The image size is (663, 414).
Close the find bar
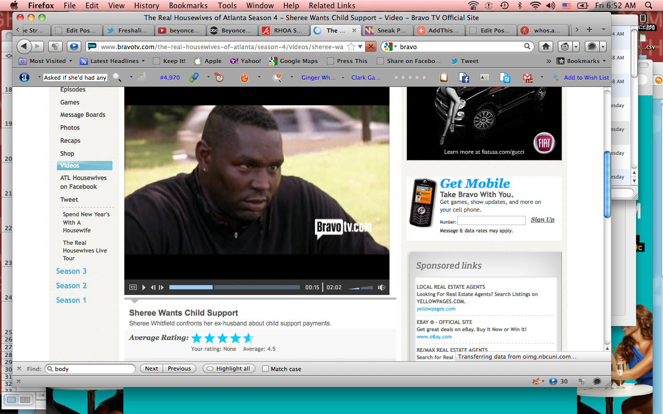point(19,368)
